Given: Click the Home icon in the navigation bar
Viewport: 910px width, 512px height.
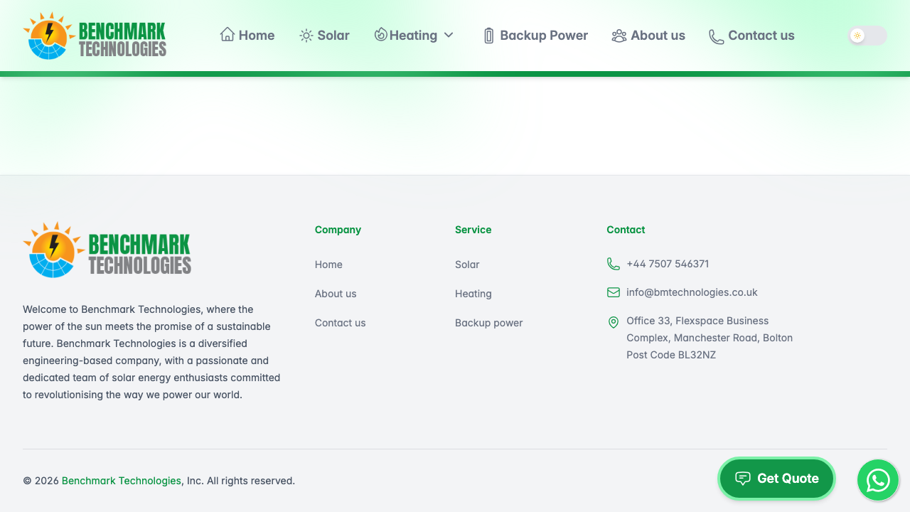Looking at the screenshot, I should 227,34.
